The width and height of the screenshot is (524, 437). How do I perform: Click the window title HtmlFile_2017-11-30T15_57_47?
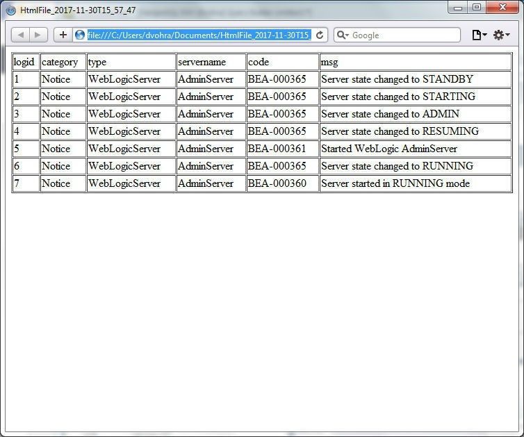click(x=78, y=10)
